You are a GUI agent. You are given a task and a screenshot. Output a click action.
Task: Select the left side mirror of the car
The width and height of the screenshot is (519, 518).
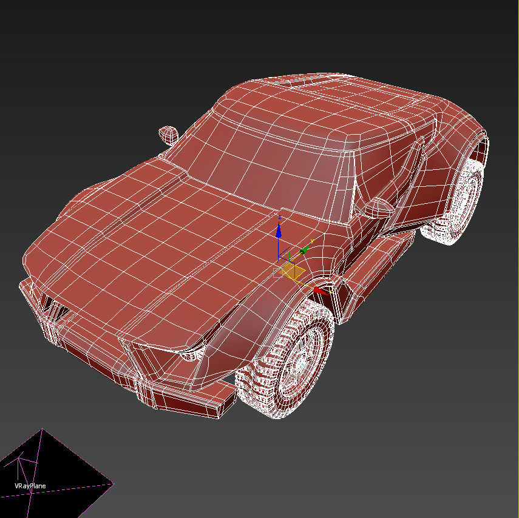(x=169, y=136)
